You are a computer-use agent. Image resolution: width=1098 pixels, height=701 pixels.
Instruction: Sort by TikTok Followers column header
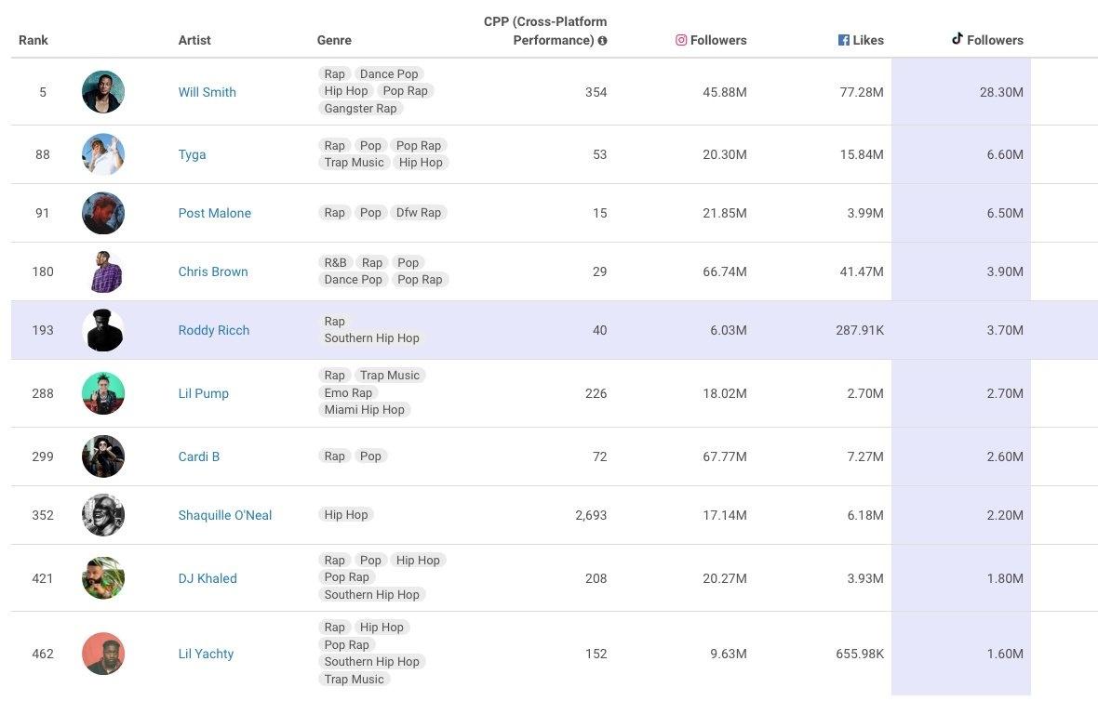coord(987,39)
